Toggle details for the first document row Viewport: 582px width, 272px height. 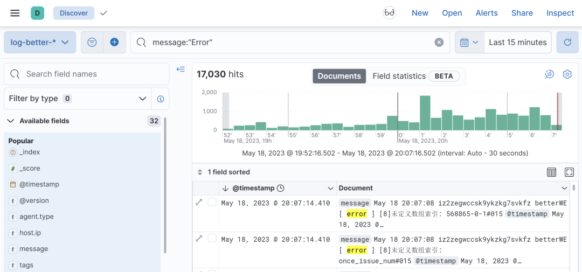point(199,202)
